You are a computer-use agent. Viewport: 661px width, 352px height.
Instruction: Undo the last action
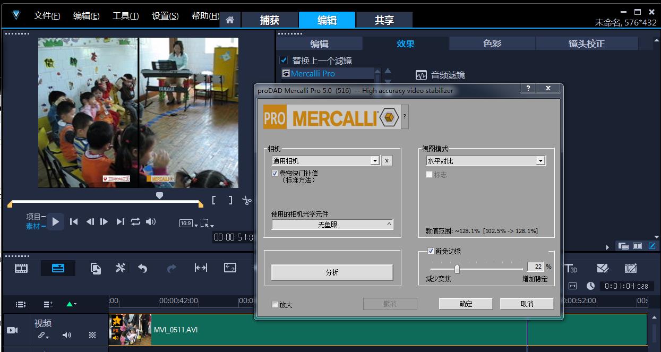tap(142, 269)
